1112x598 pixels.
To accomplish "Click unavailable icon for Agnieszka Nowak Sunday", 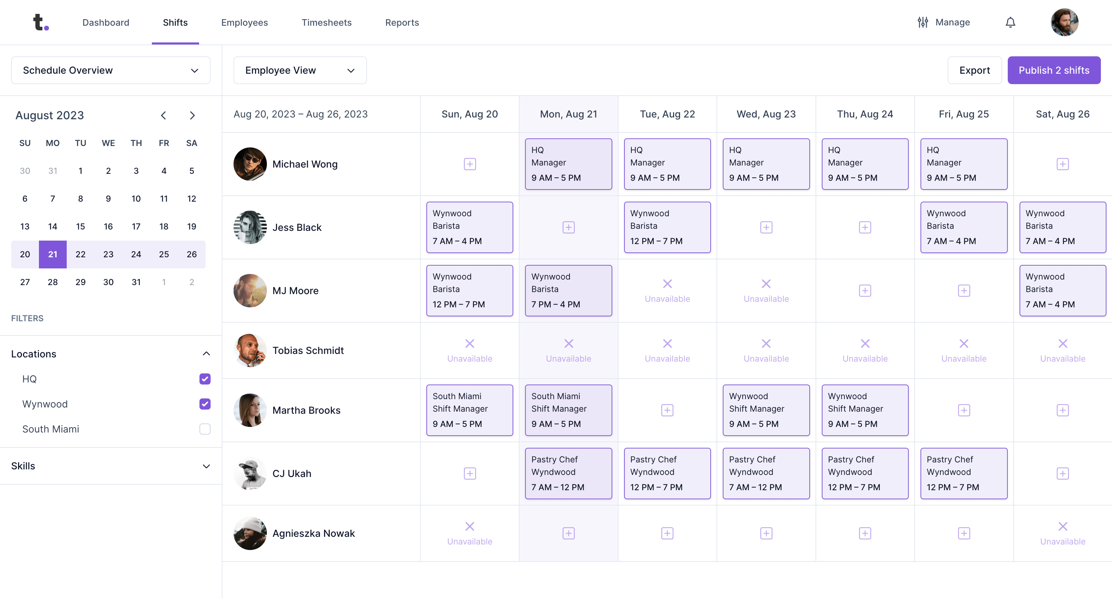I will click(x=469, y=526).
